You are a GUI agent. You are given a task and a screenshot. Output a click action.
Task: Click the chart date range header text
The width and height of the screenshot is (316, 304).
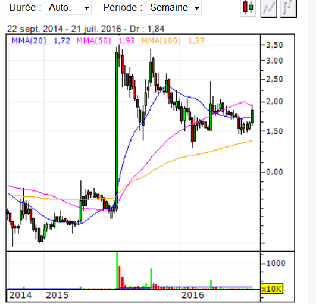click(x=86, y=29)
